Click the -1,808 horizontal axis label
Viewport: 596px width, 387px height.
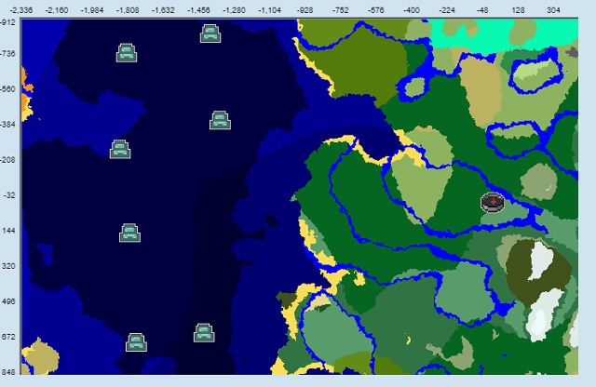(x=128, y=10)
